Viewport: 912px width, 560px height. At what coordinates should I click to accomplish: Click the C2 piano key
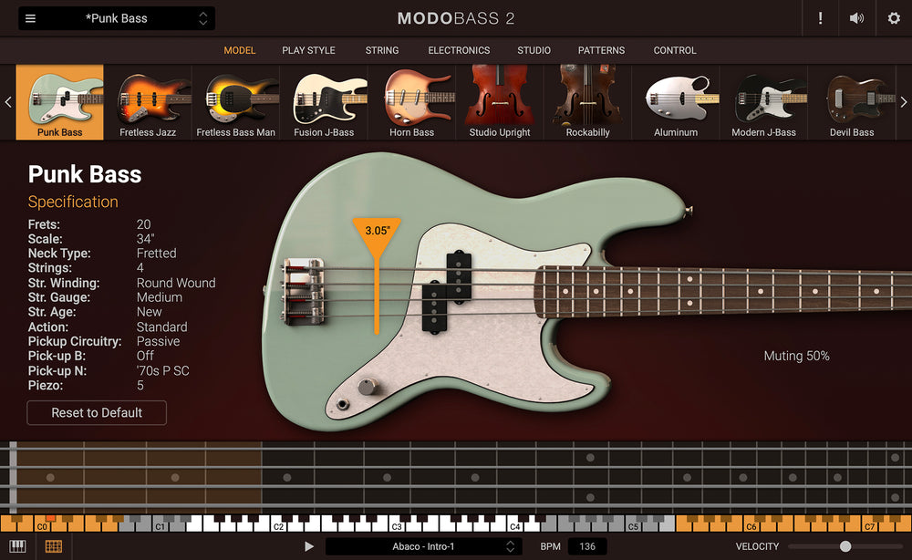[x=278, y=525]
